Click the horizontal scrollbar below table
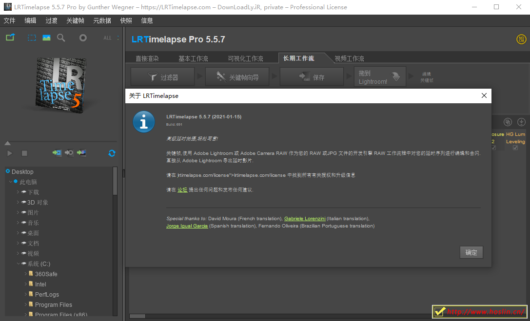 tap(137, 316)
